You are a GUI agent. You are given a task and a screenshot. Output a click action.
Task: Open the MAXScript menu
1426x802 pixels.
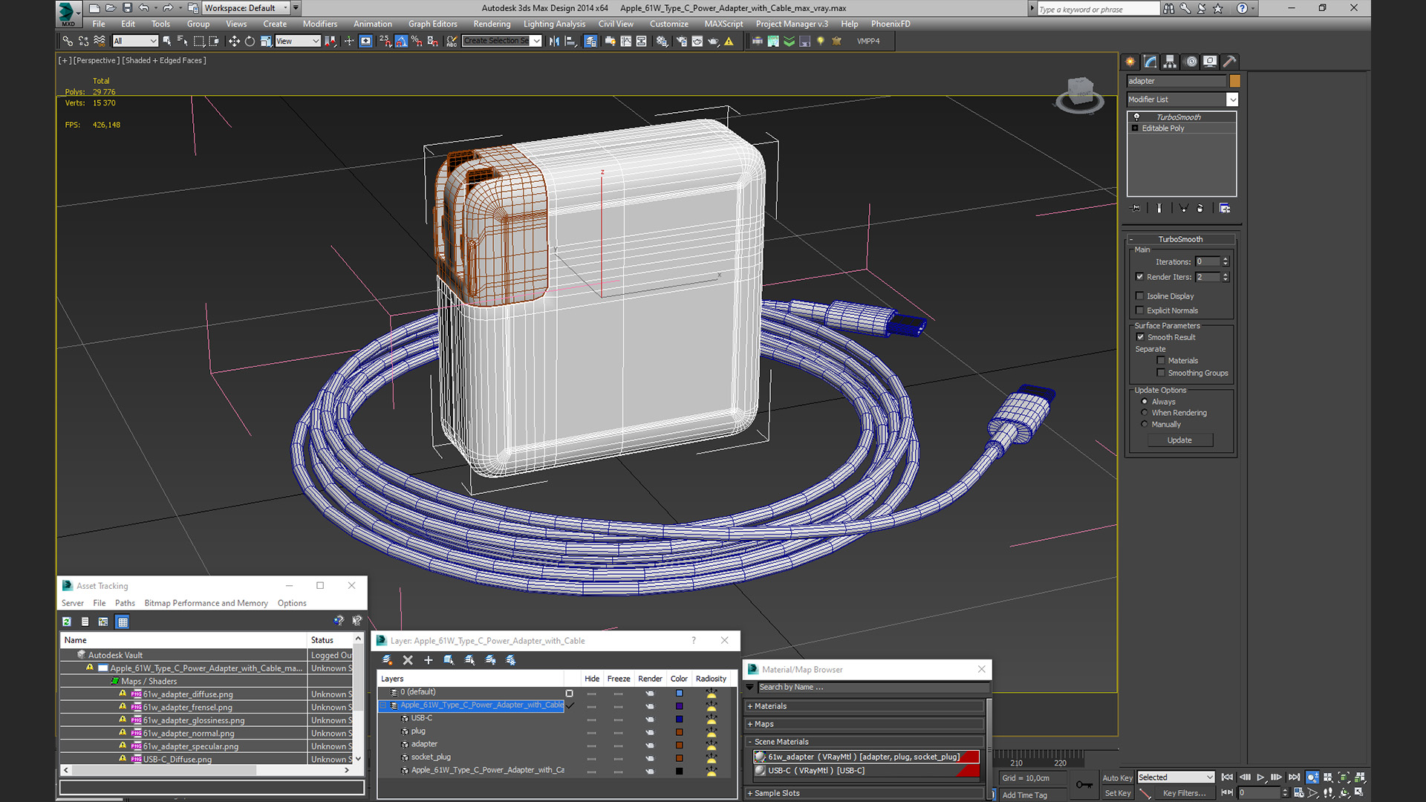pyautogui.click(x=723, y=24)
